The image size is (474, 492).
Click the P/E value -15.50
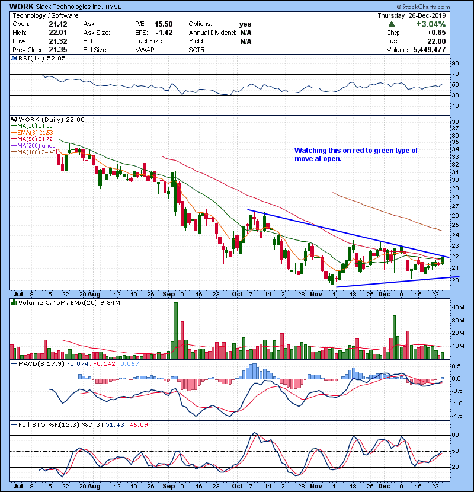point(162,24)
